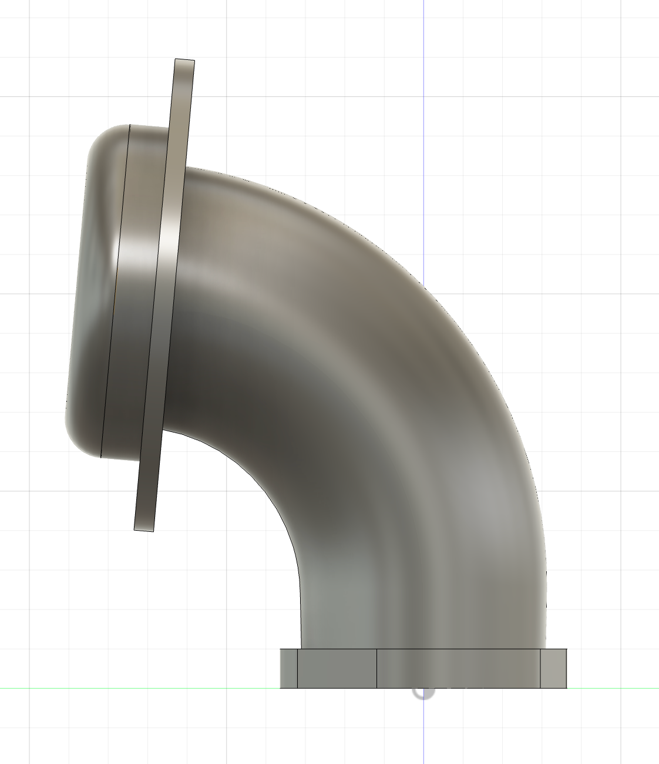Select the second-from-left base collar face
This screenshot has height=764, width=659.
point(337,669)
